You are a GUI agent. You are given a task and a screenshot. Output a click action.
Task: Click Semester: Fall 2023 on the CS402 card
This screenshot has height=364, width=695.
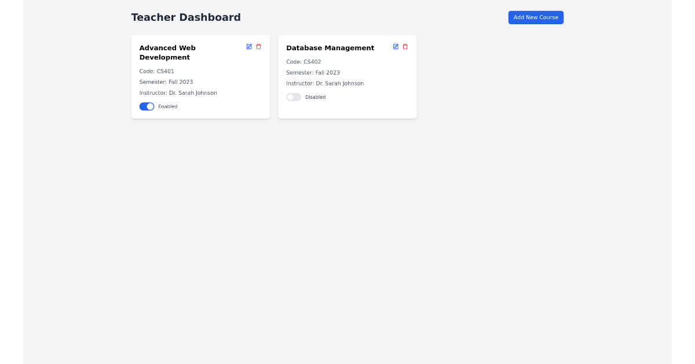313,72
